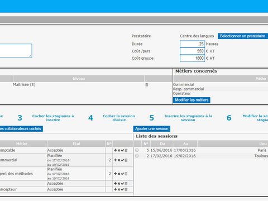Click the step 5 Inscrire les stagiaires text
This screenshot has width=268, height=201.
coord(188,118)
